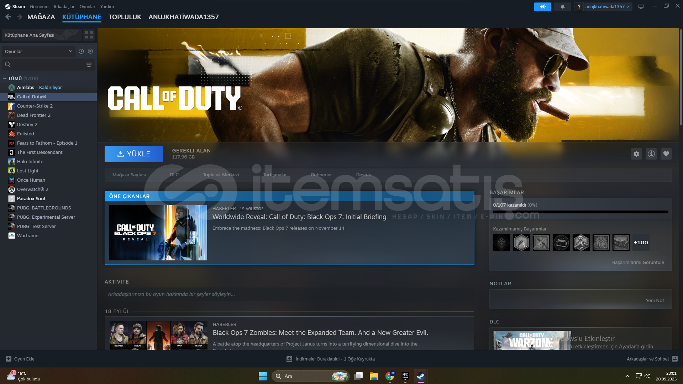Open the Oyunlar menu
Screen dimensions: 683x384
(87, 6)
